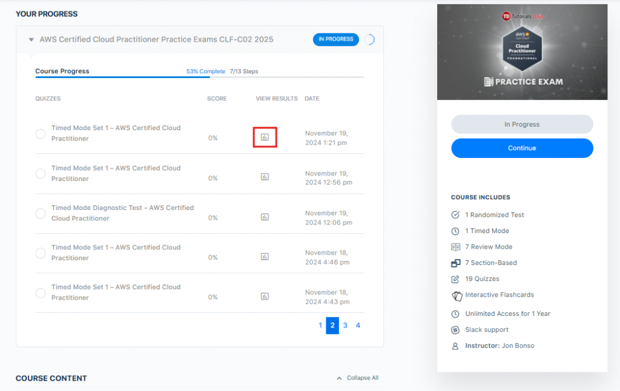Click status circle of November 18 4:43 pm quiz
This screenshot has width=620, height=391.
tap(41, 293)
